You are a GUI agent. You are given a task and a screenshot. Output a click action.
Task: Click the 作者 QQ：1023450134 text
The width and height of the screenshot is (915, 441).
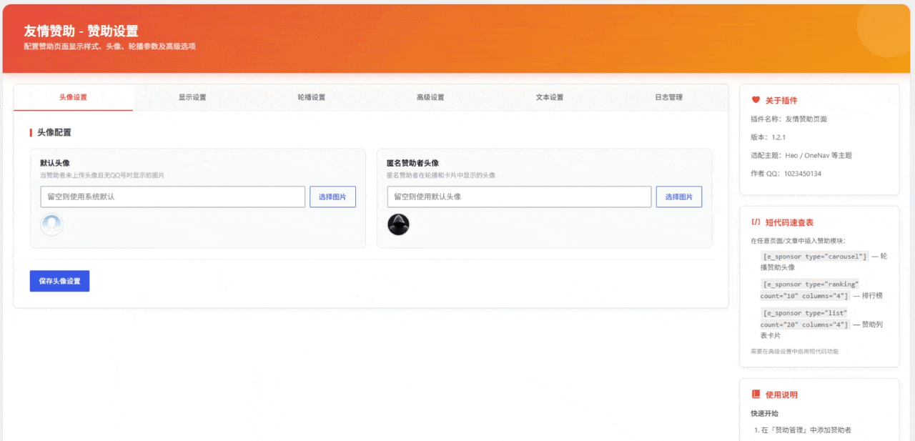786,174
